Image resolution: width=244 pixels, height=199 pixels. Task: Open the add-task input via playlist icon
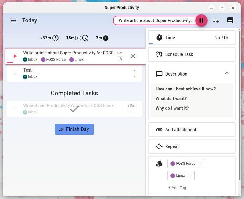[x=216, y=20]
